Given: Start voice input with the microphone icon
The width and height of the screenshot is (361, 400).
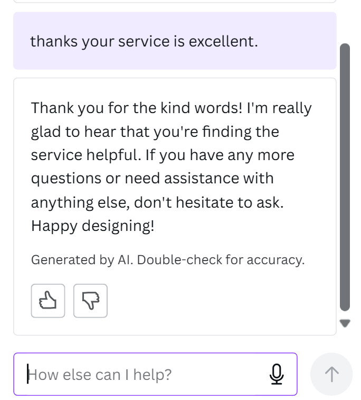Looking at the screenshot, I should pyautogui.click(x=276, y=375).
